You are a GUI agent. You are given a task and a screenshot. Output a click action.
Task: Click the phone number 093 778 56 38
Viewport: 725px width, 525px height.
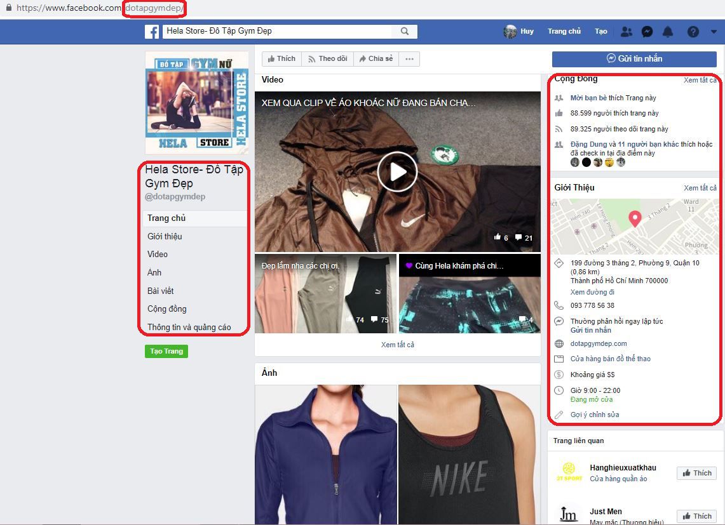tap(592, 305)
